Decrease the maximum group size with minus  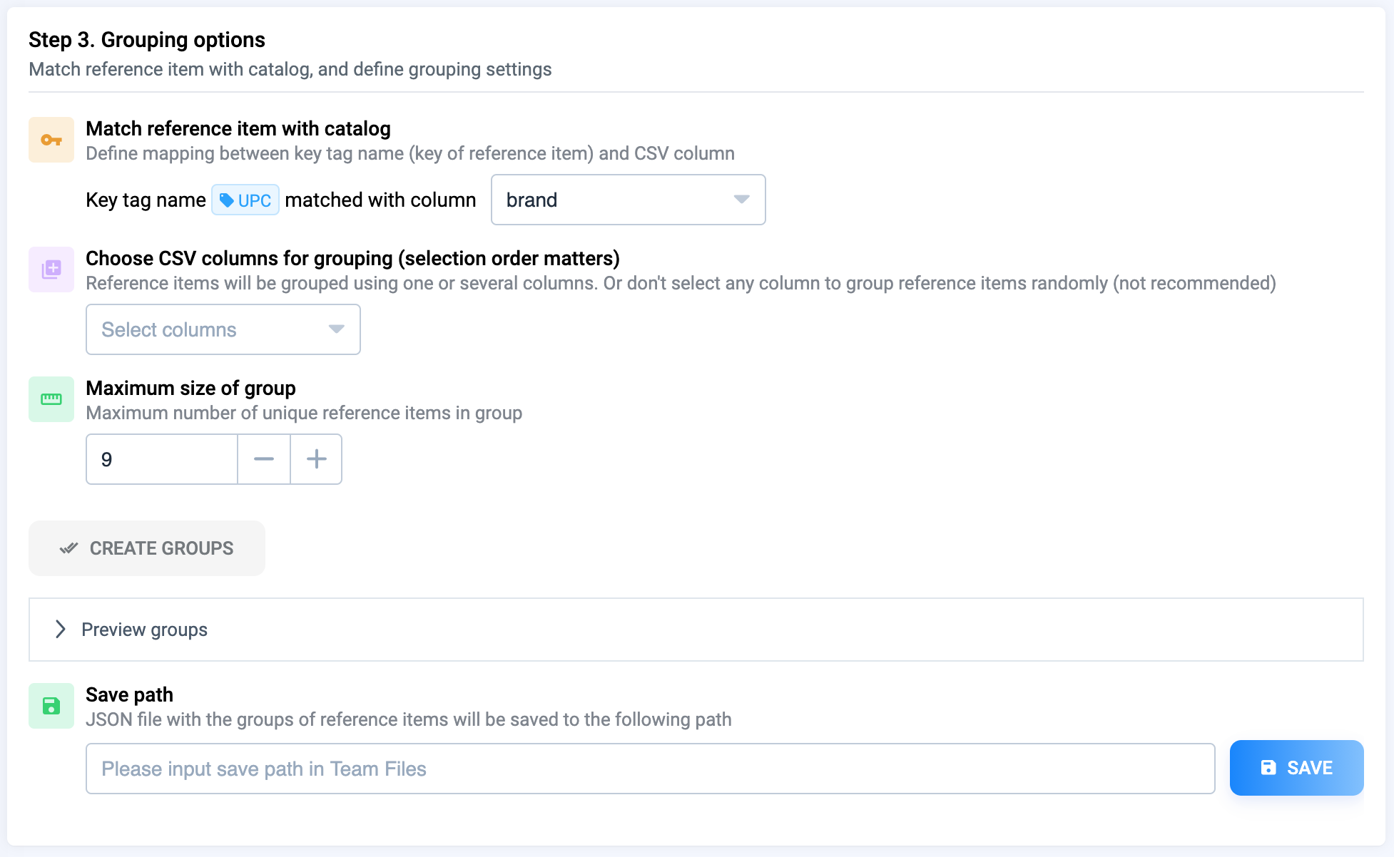264,459
